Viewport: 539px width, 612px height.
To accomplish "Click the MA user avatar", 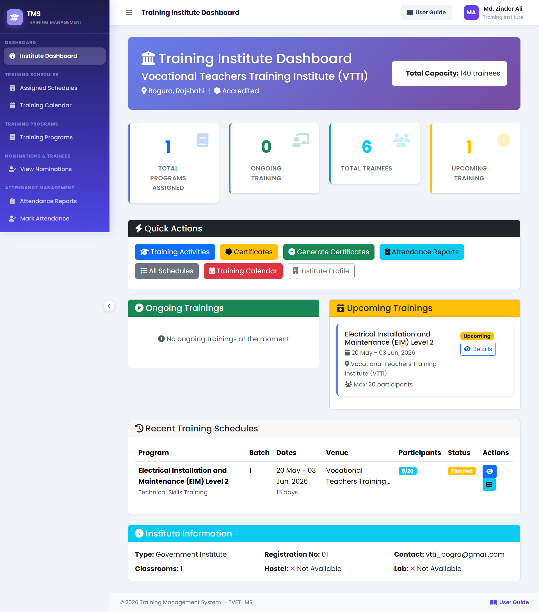I will coord(471,13).
